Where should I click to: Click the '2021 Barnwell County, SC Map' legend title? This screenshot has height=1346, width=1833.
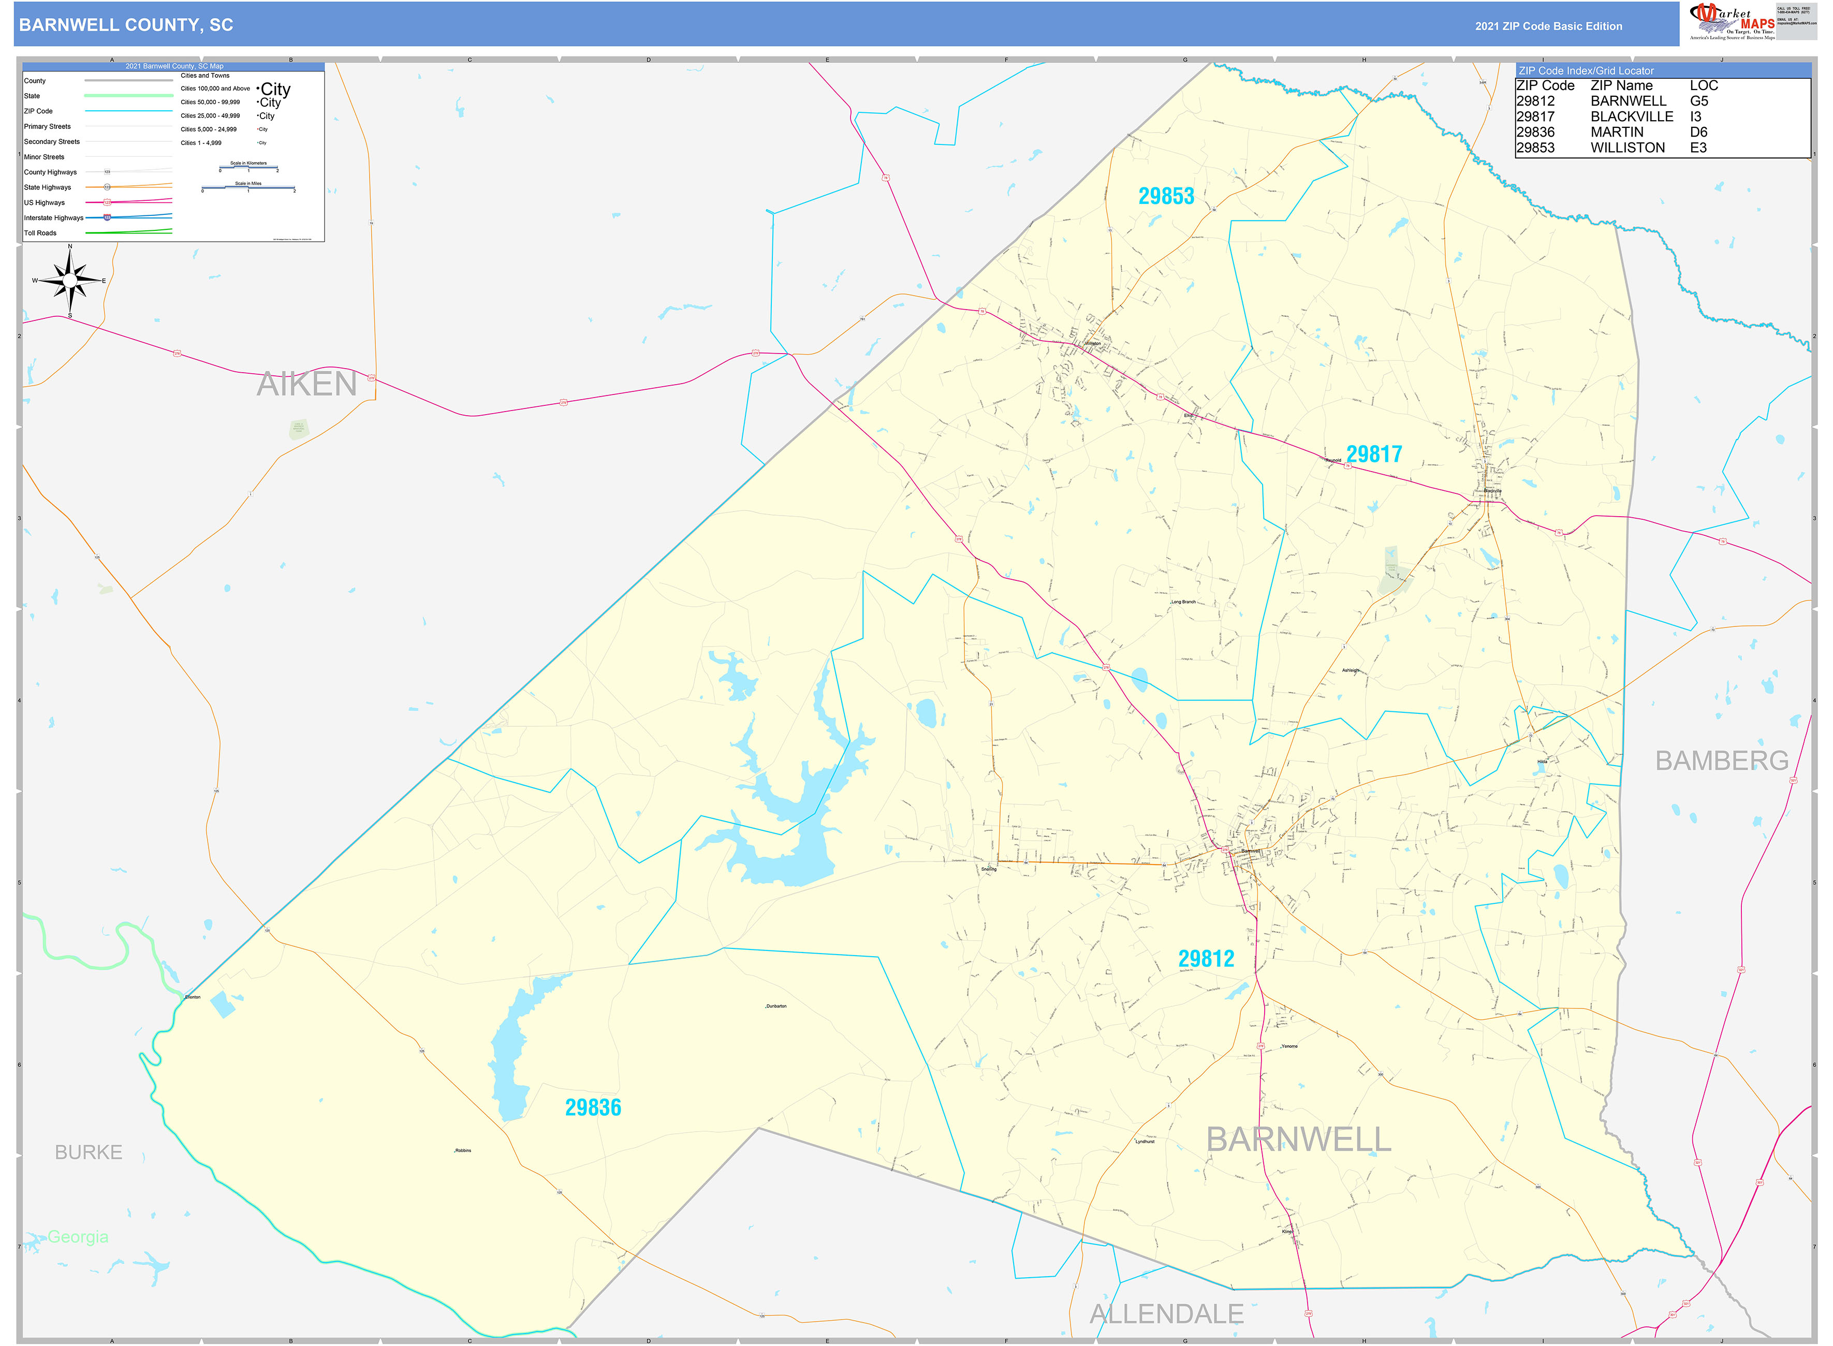pyautogui.click(x=174, y=66)
